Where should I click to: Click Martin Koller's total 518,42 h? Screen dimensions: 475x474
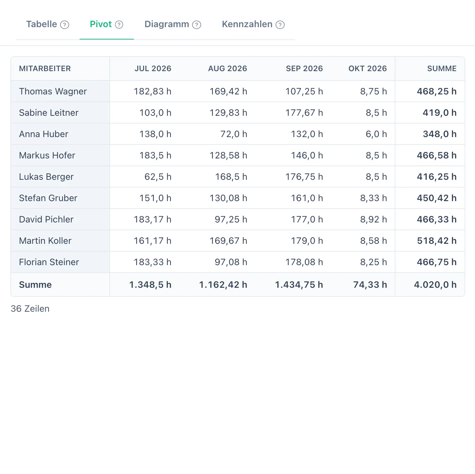pyautogui.click(x=437, y=241)
